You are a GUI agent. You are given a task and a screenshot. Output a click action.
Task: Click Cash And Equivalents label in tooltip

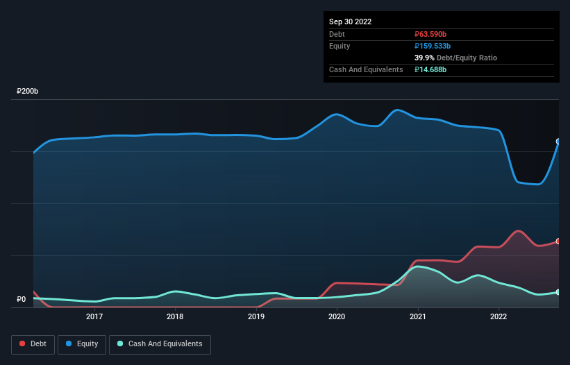[x=366, y=69]
